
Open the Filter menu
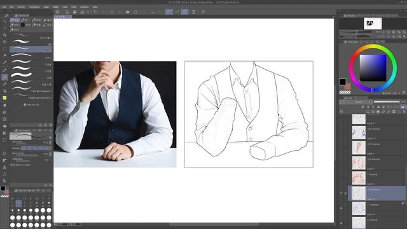click(74, 7)
